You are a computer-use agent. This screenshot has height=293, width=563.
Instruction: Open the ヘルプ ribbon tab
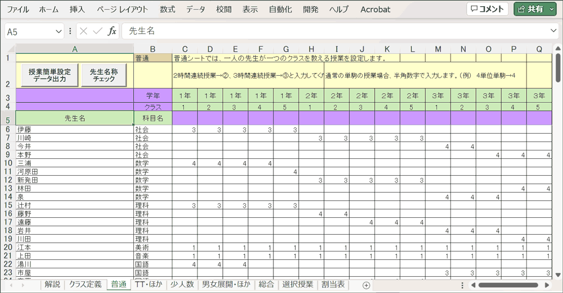[x=339, y=10]
